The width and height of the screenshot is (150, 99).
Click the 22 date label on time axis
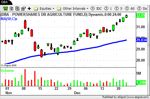point(56,88)
